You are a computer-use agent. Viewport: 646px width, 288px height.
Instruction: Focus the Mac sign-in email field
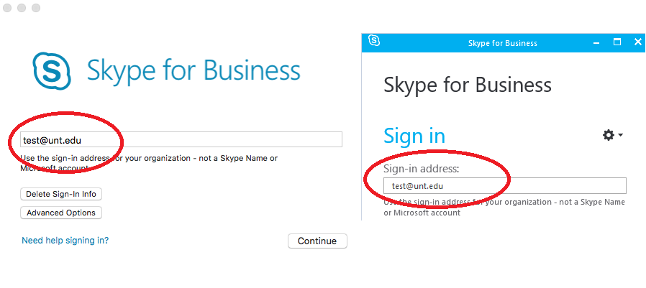(x=180, y=140)
